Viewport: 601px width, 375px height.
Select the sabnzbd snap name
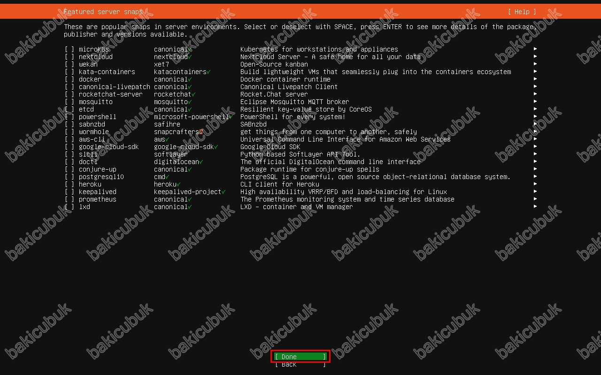click(92, 124)
